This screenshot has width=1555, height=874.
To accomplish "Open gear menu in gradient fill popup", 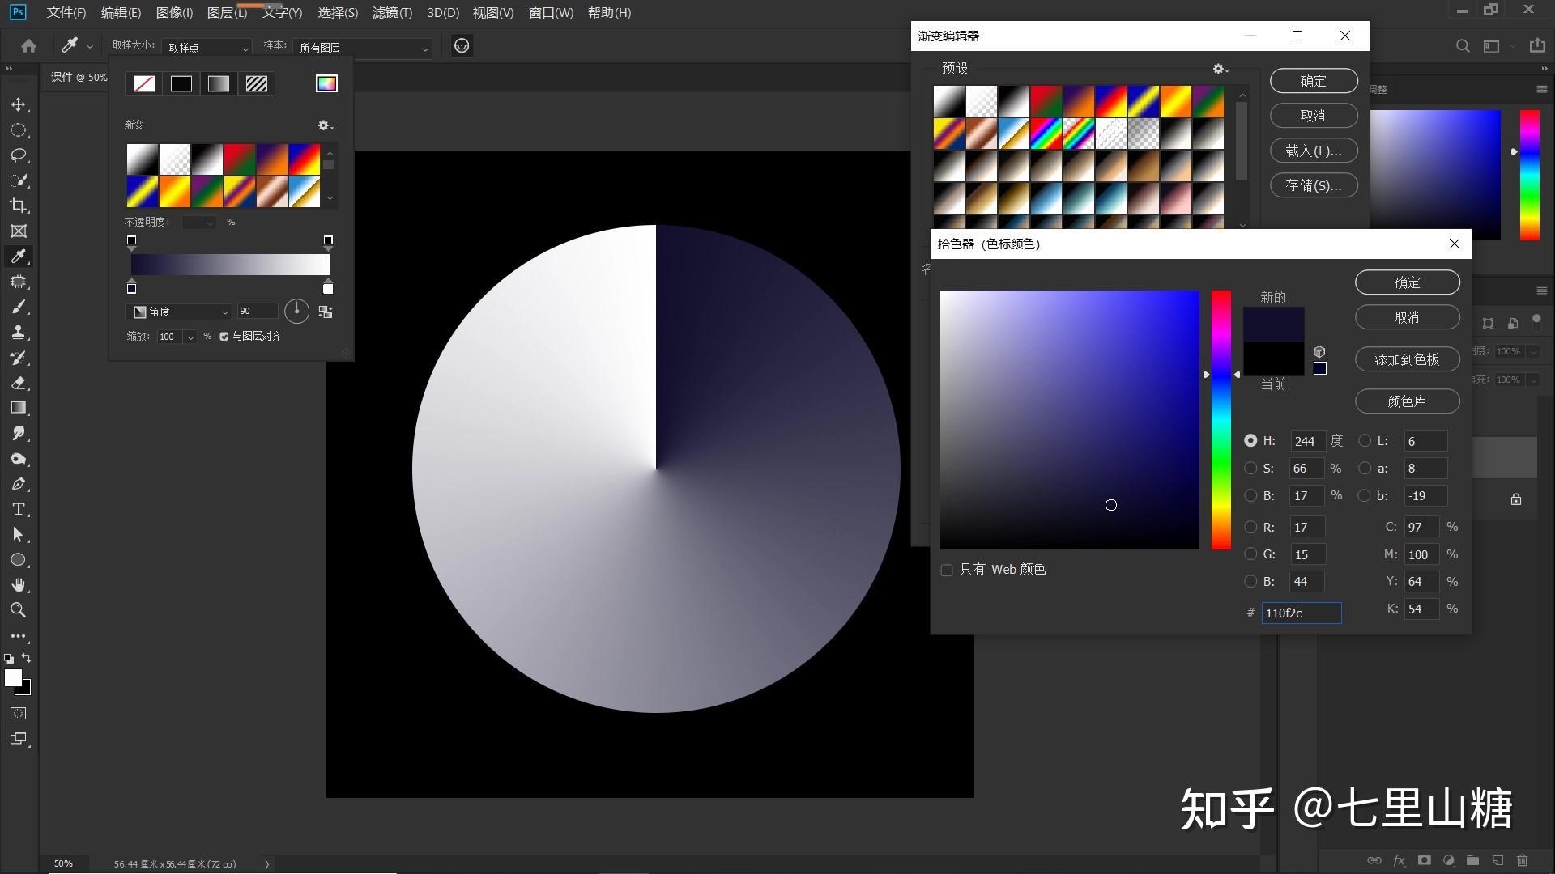I will pyautogui.click(x=325, y=125).
